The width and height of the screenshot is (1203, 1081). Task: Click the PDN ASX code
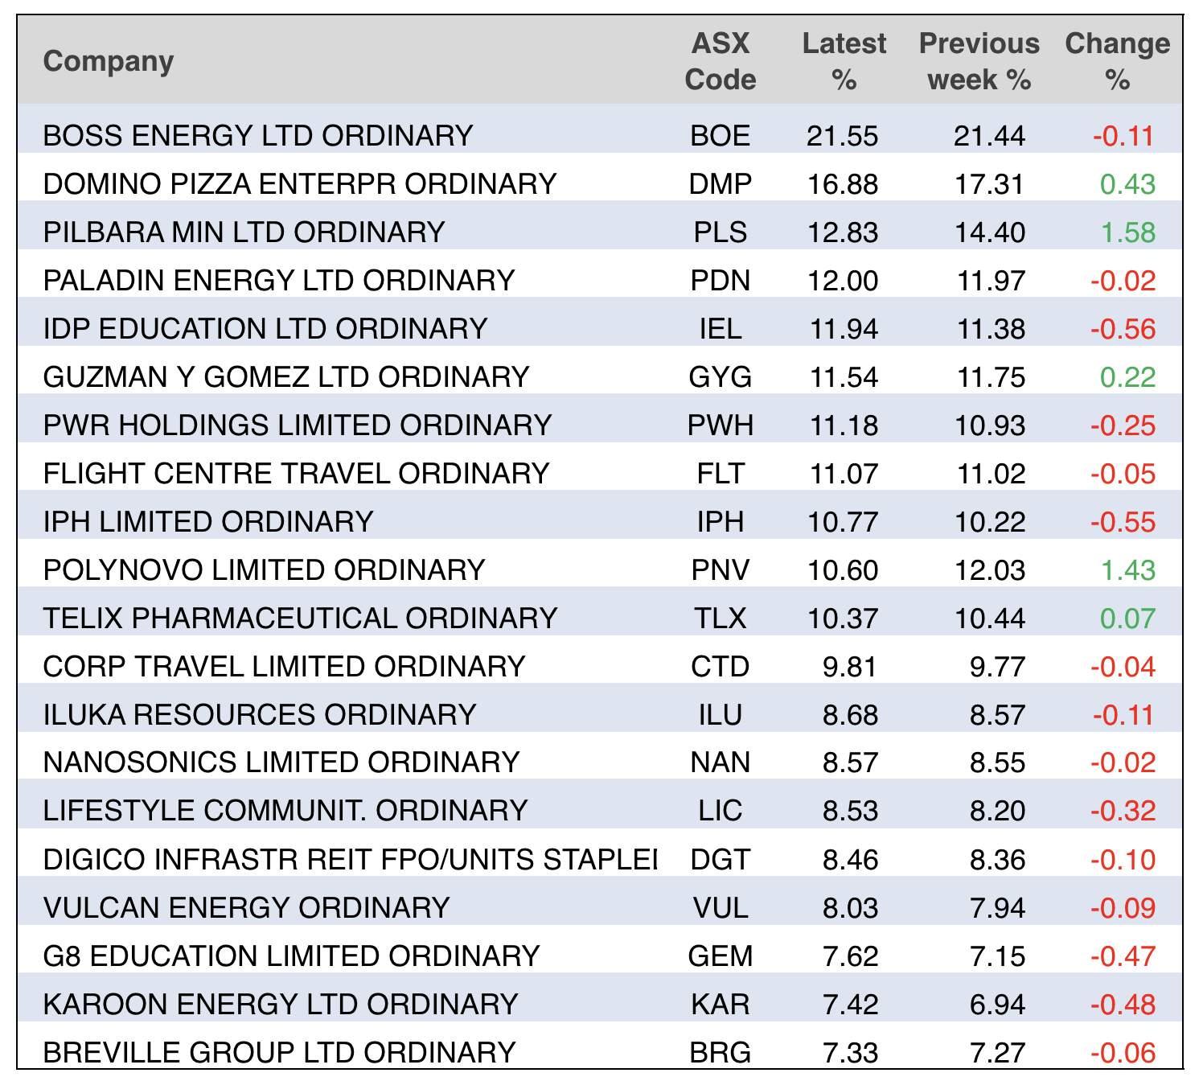point(720,281)
